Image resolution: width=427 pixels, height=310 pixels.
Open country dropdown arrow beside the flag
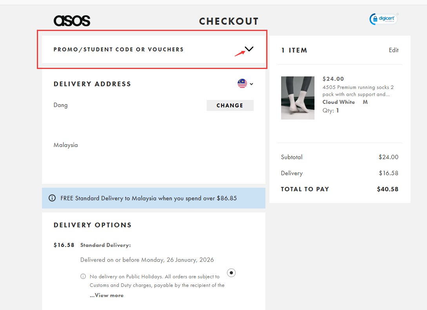point(251,84)
